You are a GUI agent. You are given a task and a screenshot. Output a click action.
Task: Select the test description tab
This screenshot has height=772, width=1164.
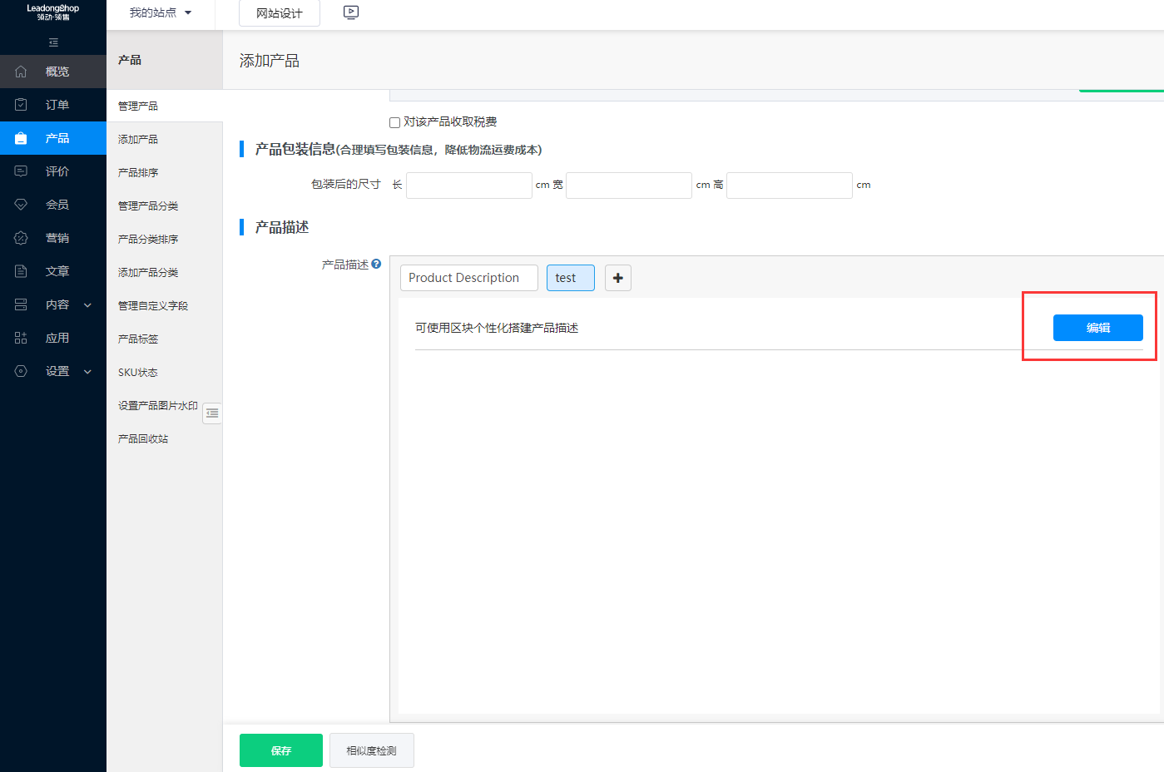(570, 278)
